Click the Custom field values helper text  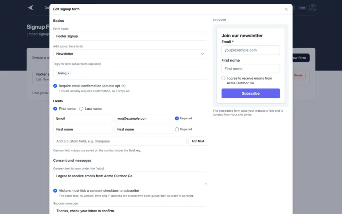point(97,150)
